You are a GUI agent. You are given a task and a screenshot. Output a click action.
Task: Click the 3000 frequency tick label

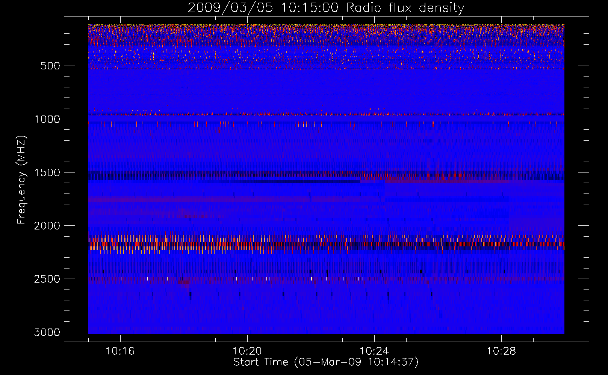(x=47, y=332)
